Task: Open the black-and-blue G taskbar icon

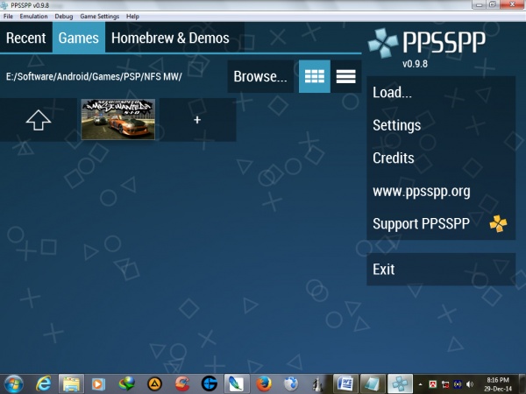Action: pos(210,384)
